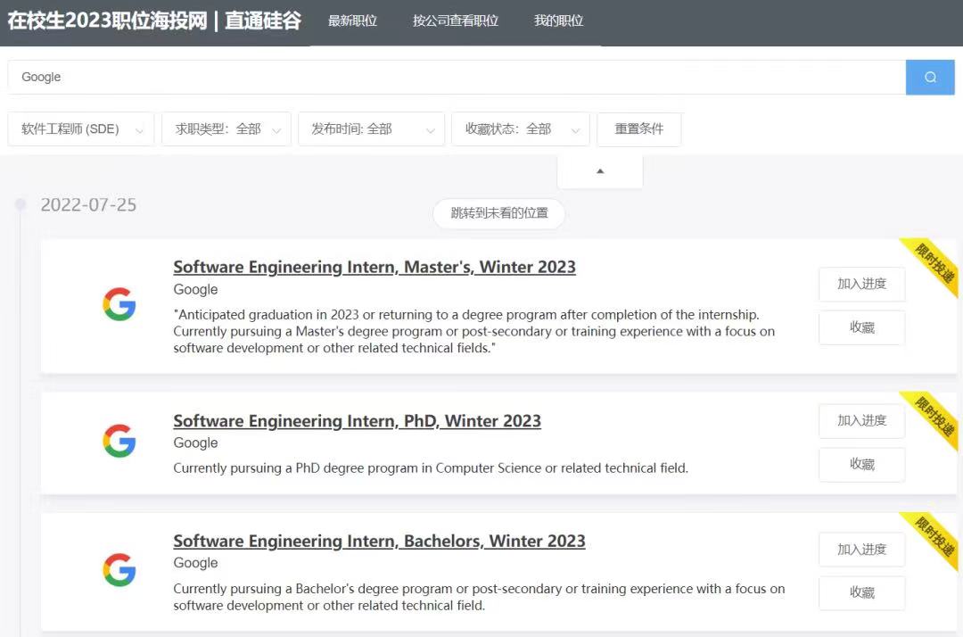
Task: Collapse filters with the up-arrow button
Action: click(x=600, y=171)
